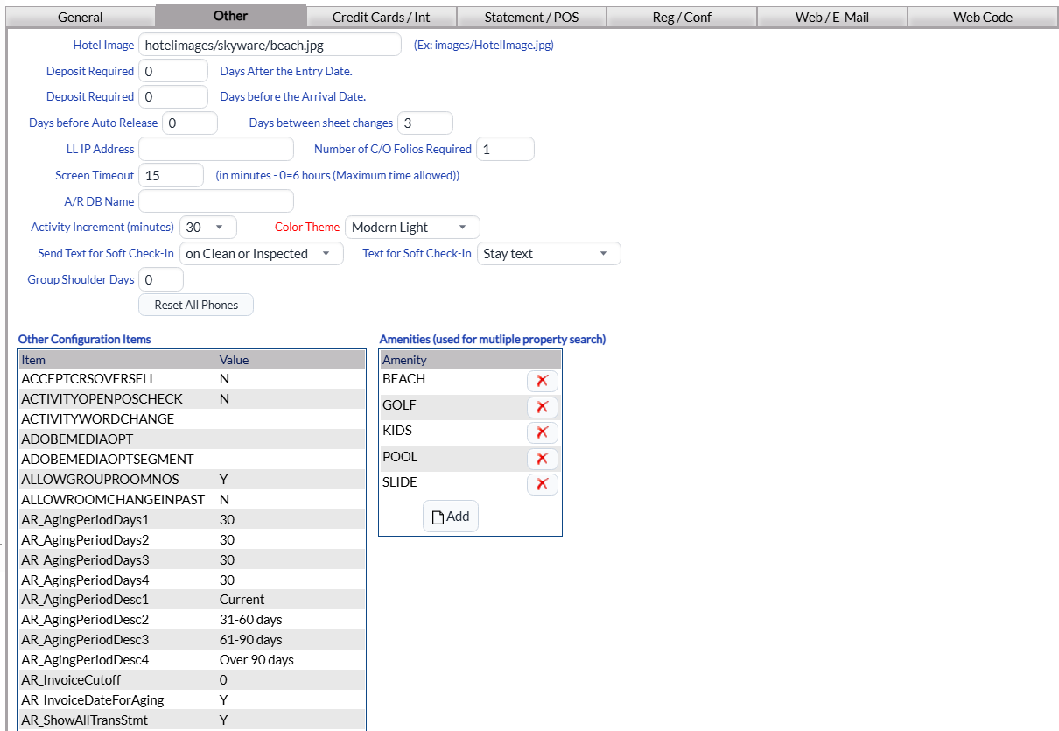
Task: Remove the SLIDE amenity with its X icon
Action: click(542, 484)
